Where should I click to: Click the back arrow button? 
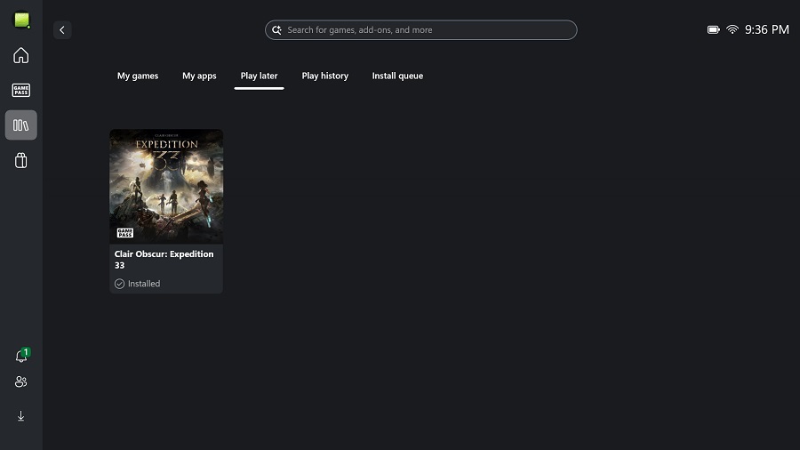[62, 30]
